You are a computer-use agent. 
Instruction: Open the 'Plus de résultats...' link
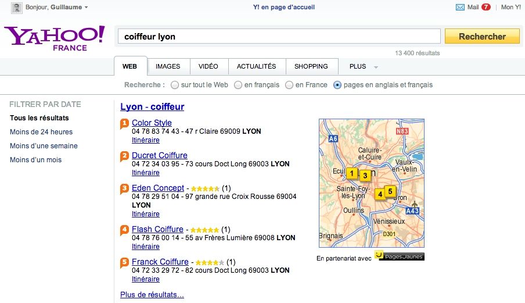pos(152,295)
